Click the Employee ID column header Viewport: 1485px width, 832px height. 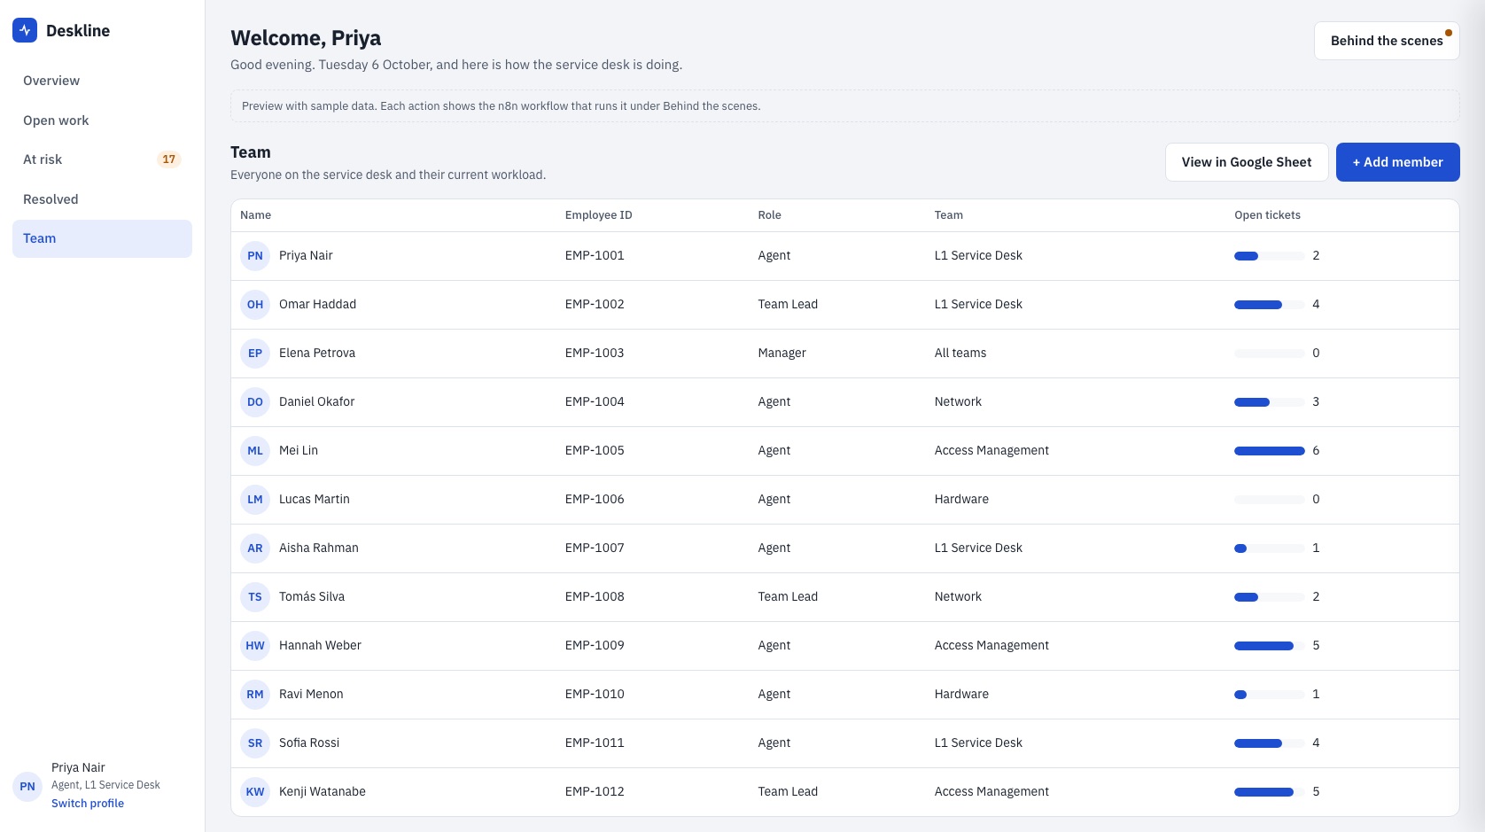click(599, 215)
